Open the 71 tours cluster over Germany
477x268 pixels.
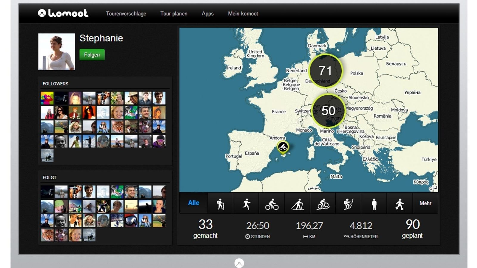(x=325, y=71)
